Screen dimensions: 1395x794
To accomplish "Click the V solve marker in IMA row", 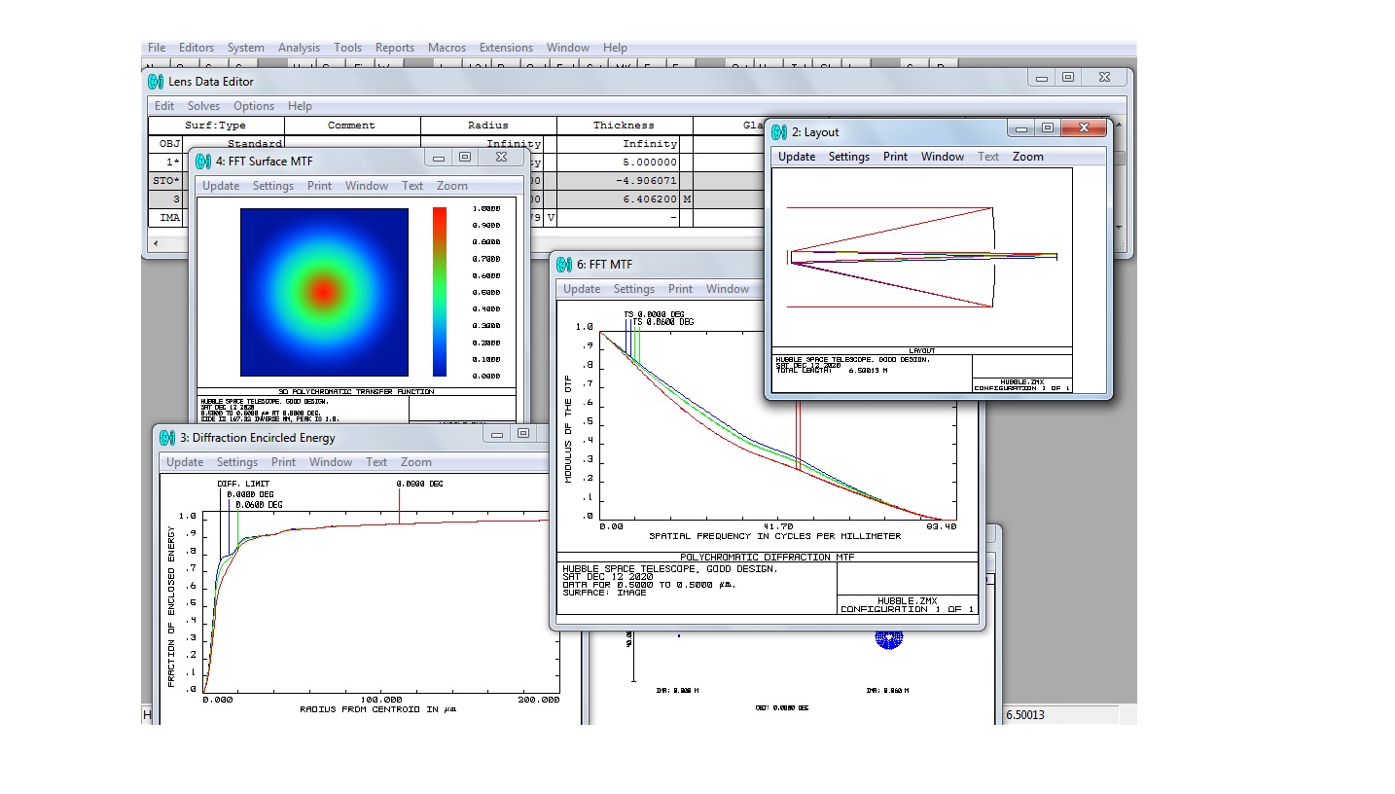I will coord(551,218).
